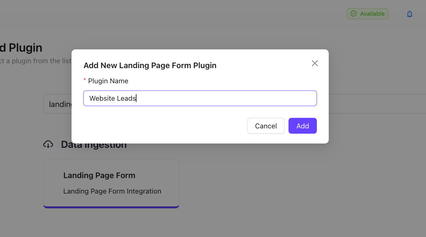
Task: Click the Data Ingestion cloud download icon
Action: pos(48,144)
